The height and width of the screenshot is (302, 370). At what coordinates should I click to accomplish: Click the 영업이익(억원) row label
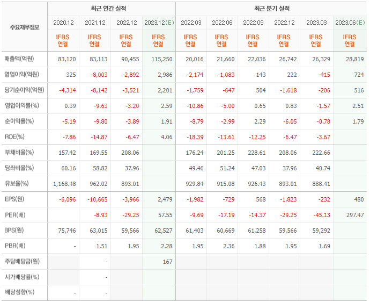(x=21, y=75)
